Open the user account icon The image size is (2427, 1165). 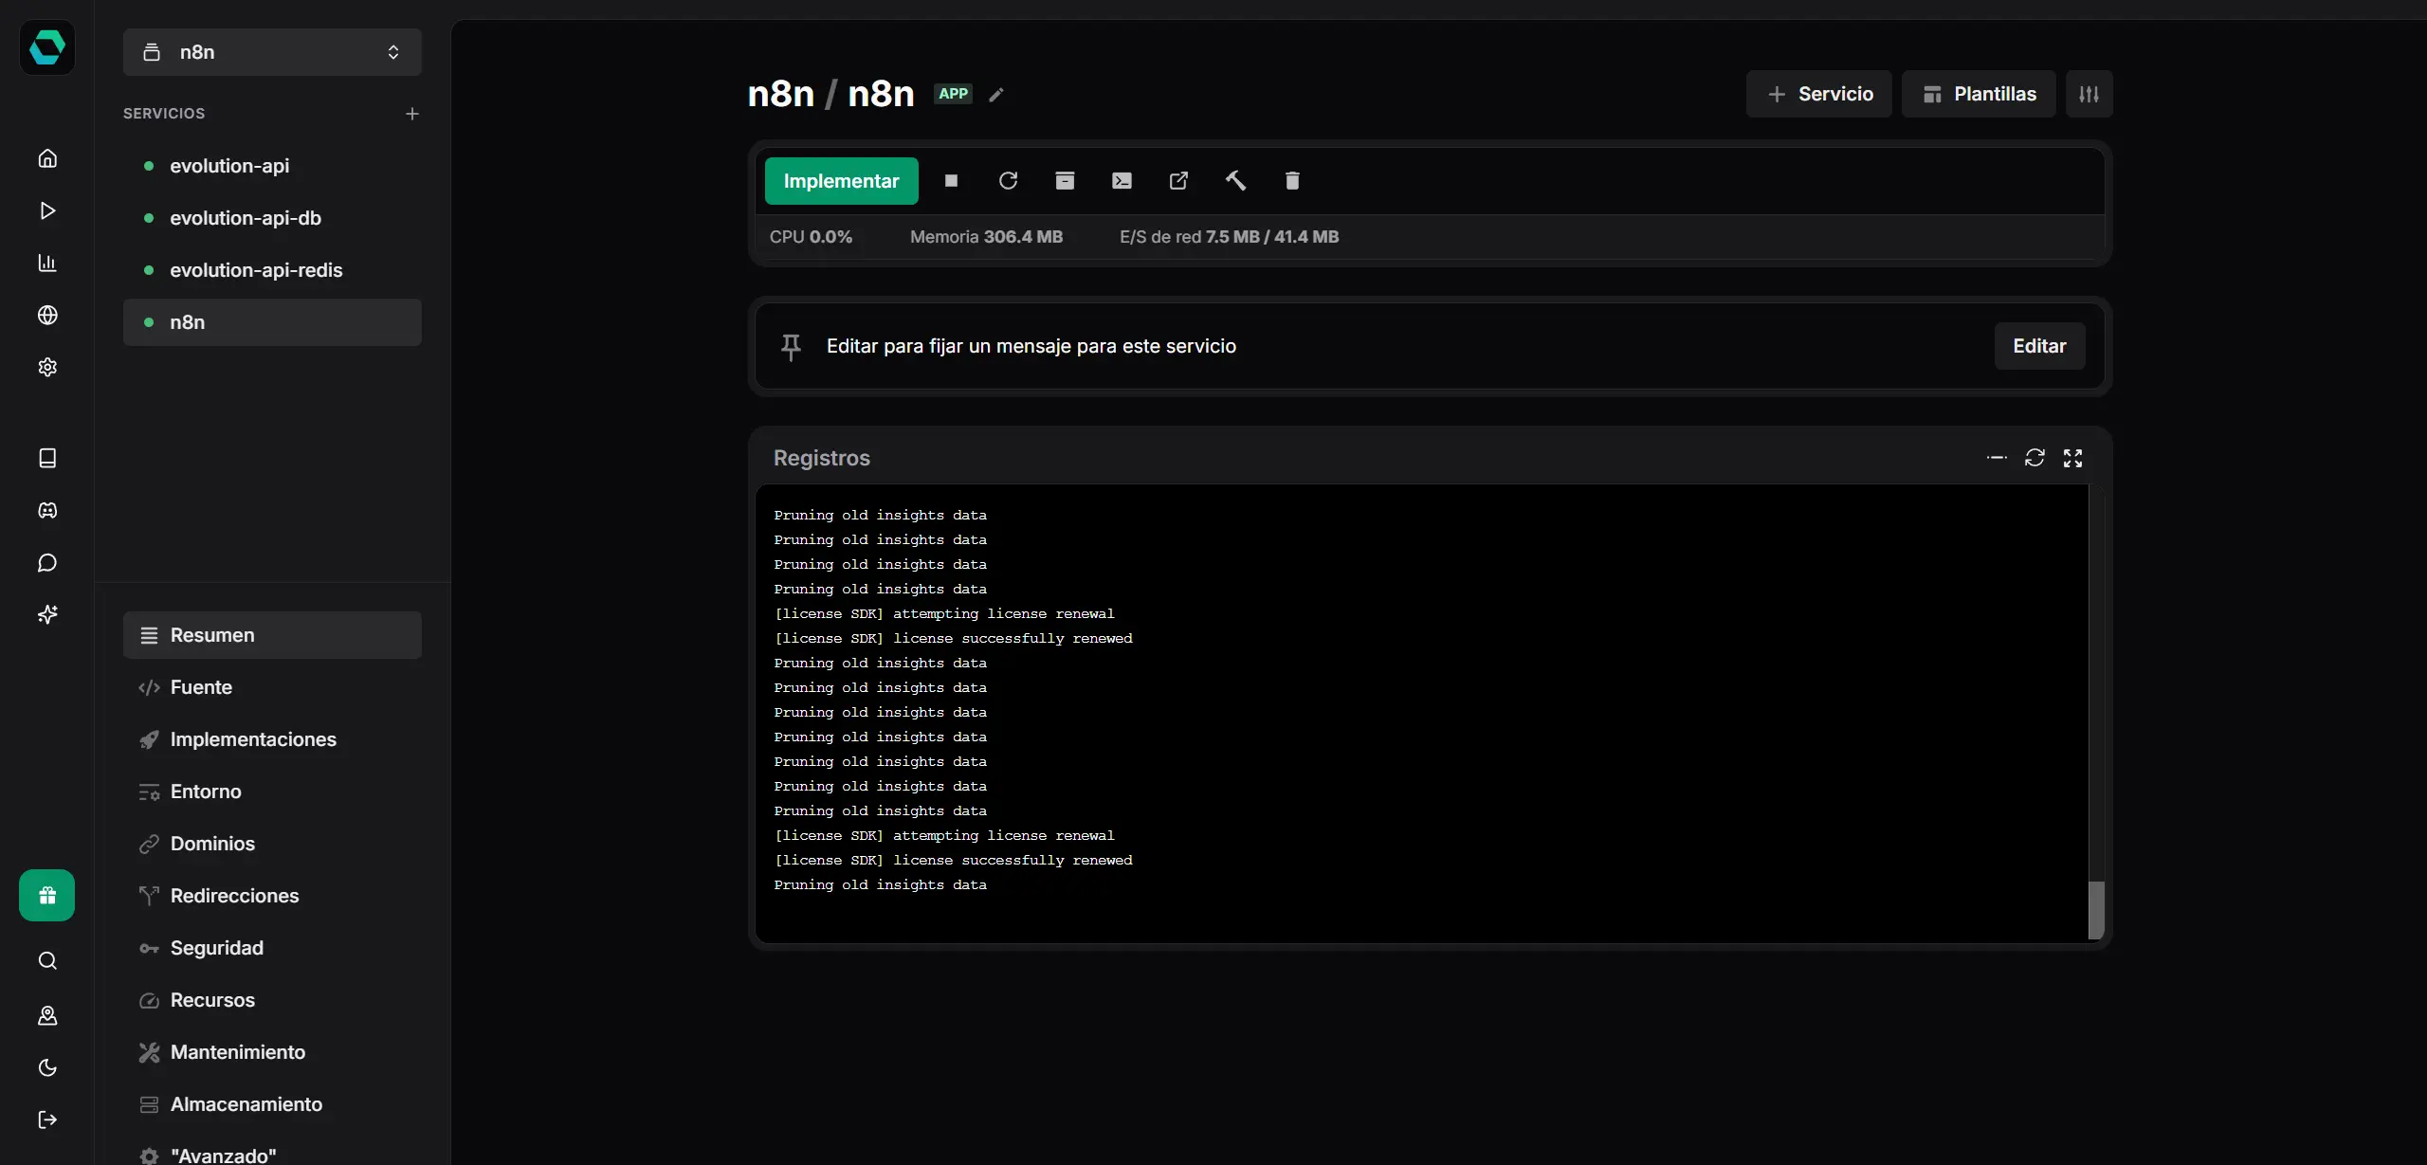tap(47, 1015)
